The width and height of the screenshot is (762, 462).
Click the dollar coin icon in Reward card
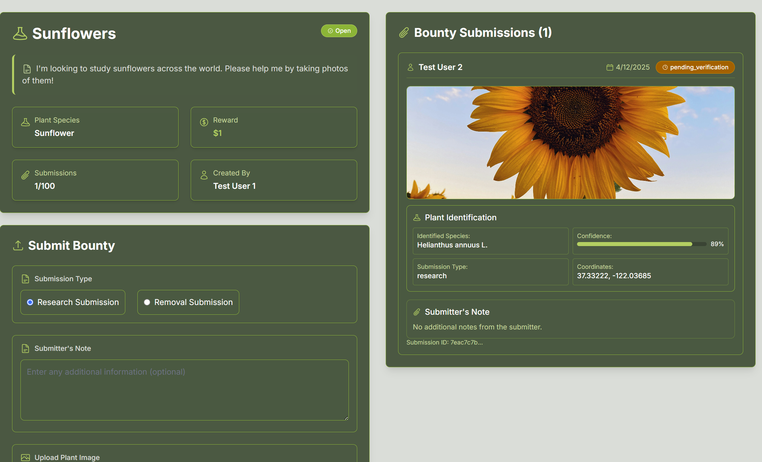coord(204,122)
